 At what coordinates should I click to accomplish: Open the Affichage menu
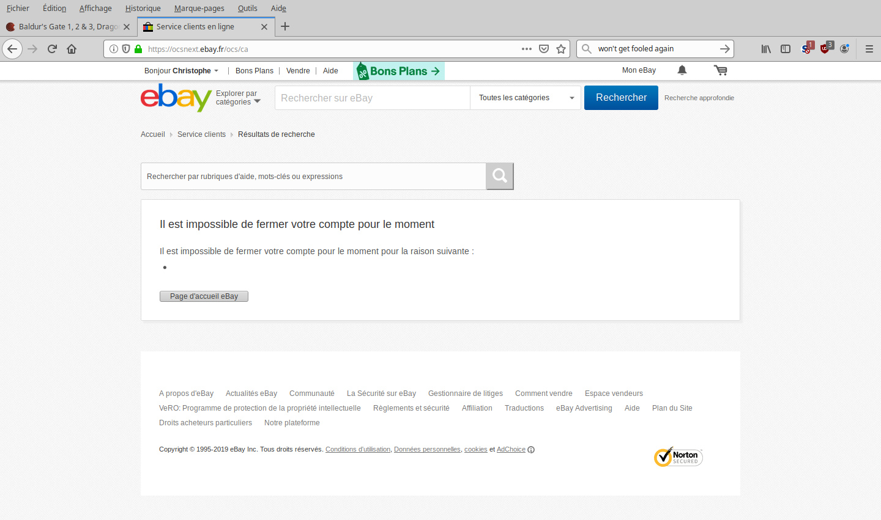point(95,9)
